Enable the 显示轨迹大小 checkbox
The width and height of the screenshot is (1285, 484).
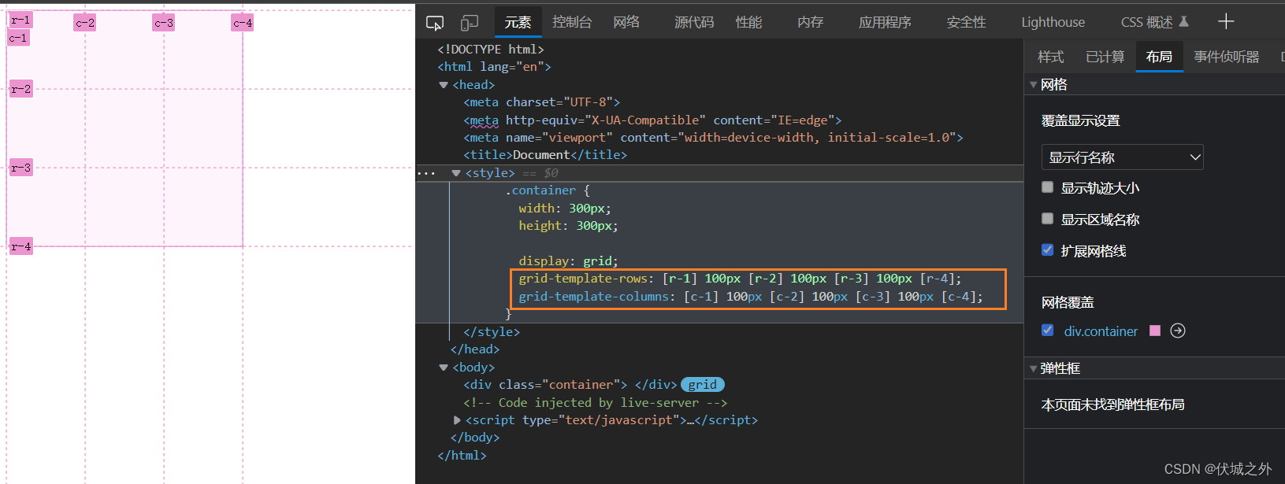coord(1047,187)
